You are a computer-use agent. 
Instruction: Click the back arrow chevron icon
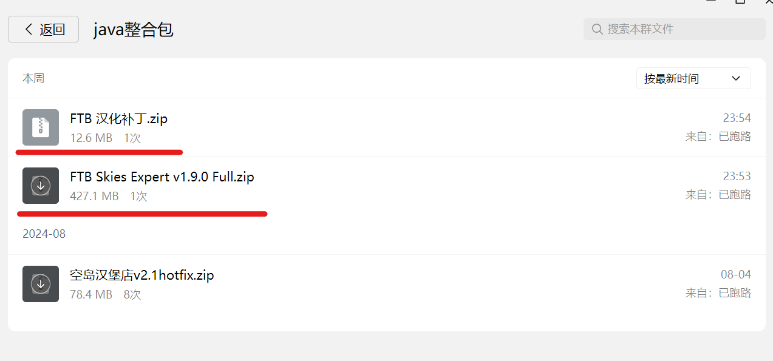pyautogui.click(x=28, y=29)
